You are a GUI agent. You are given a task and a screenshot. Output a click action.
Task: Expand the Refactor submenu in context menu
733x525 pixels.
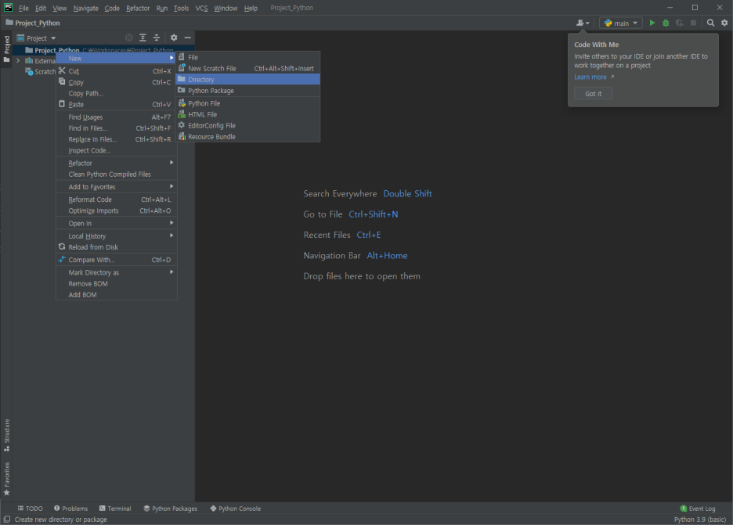point(117,163)
